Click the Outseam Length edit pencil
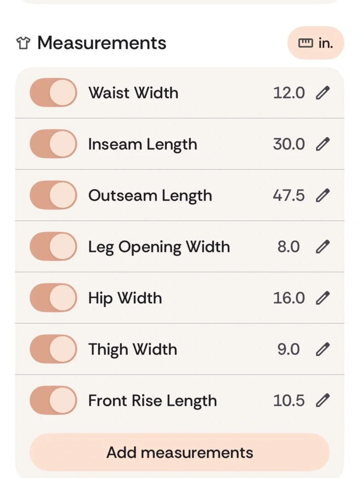Image resolution: width=359 pixels, height=478 pixels. pyautogui.click(x=322, y=195)
